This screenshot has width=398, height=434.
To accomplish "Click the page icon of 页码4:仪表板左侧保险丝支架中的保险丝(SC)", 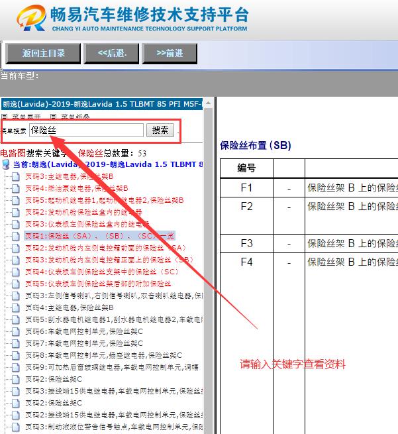I will pos(15,272).
